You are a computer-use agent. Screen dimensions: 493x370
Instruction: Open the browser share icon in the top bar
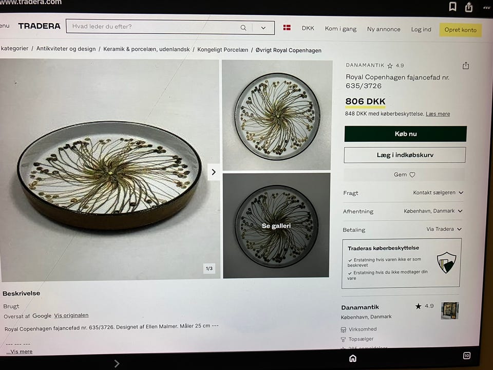469,7
